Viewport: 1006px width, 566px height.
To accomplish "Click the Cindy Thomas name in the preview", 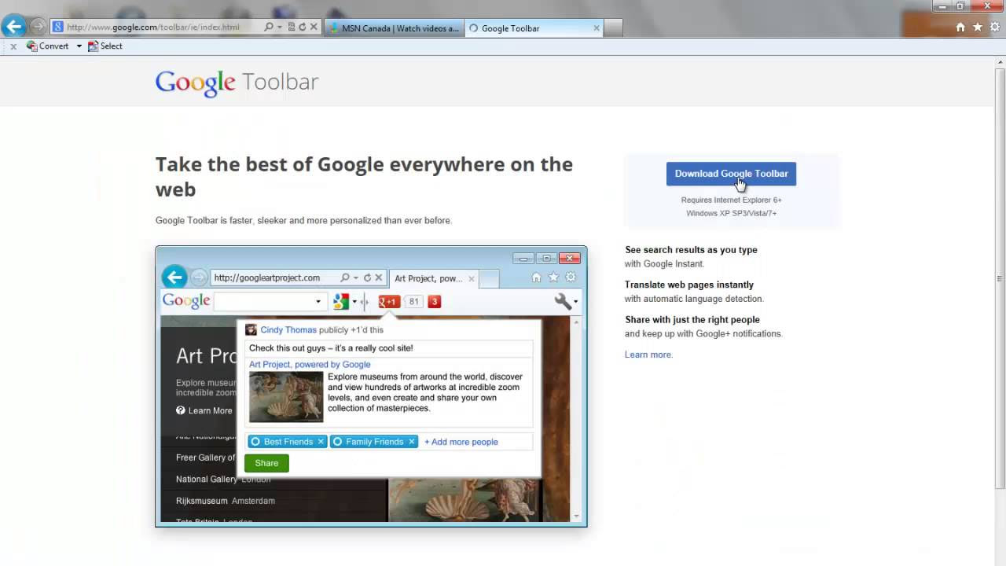I will [288, 330].
